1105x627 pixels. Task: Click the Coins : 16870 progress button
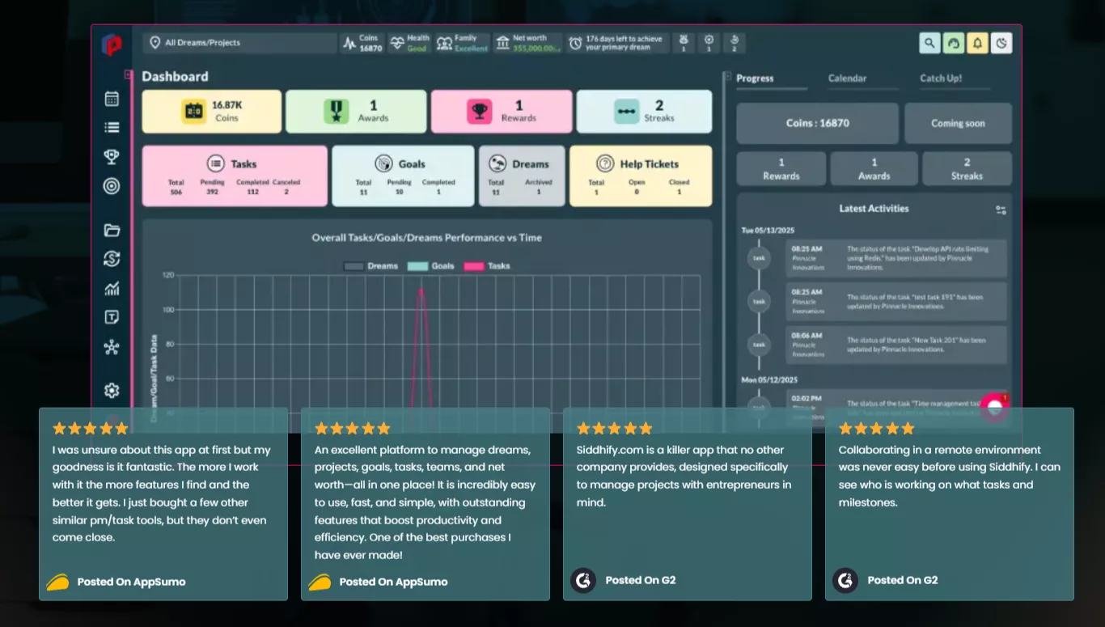coord(817,124)
